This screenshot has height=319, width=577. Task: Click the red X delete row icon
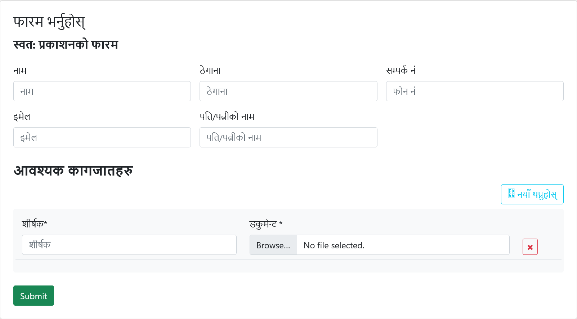click(530, 247)
